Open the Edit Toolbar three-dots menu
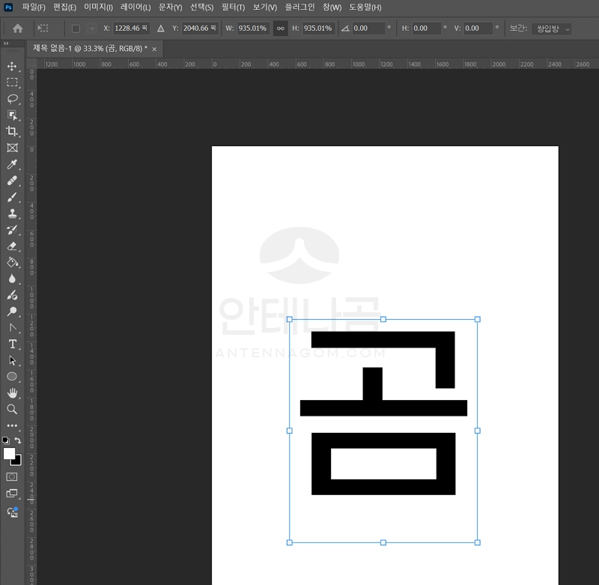The width and height of the screenshot is (599, 585). point(12,425)
